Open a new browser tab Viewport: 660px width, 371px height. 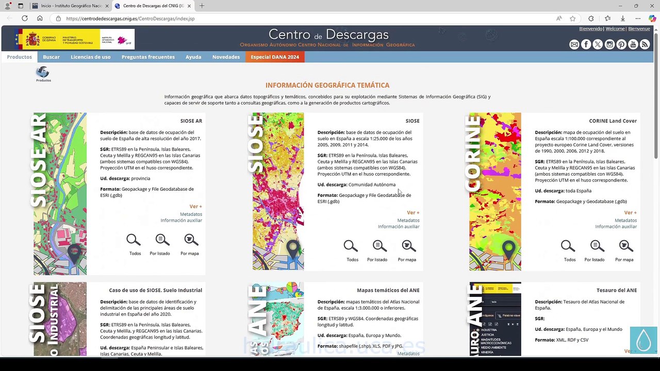202,6
